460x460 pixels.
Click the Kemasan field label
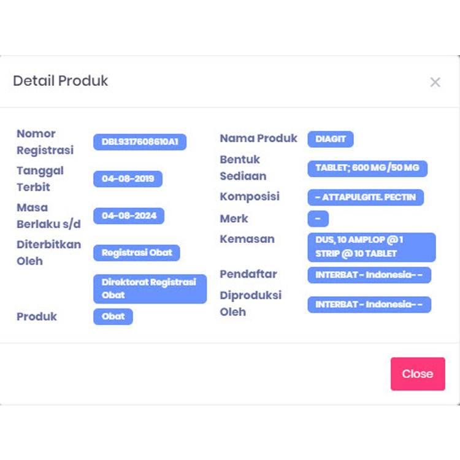click(247, 239)
